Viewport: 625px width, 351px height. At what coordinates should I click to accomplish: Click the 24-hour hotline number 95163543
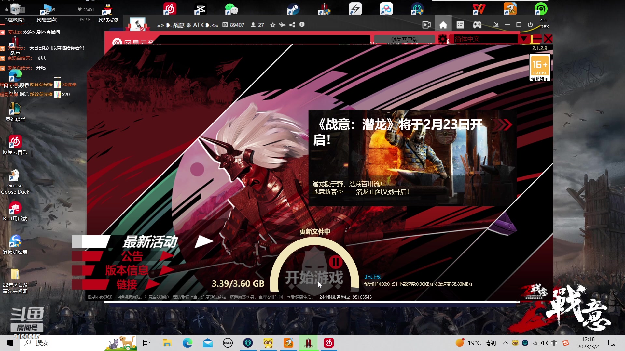(362, 297)
